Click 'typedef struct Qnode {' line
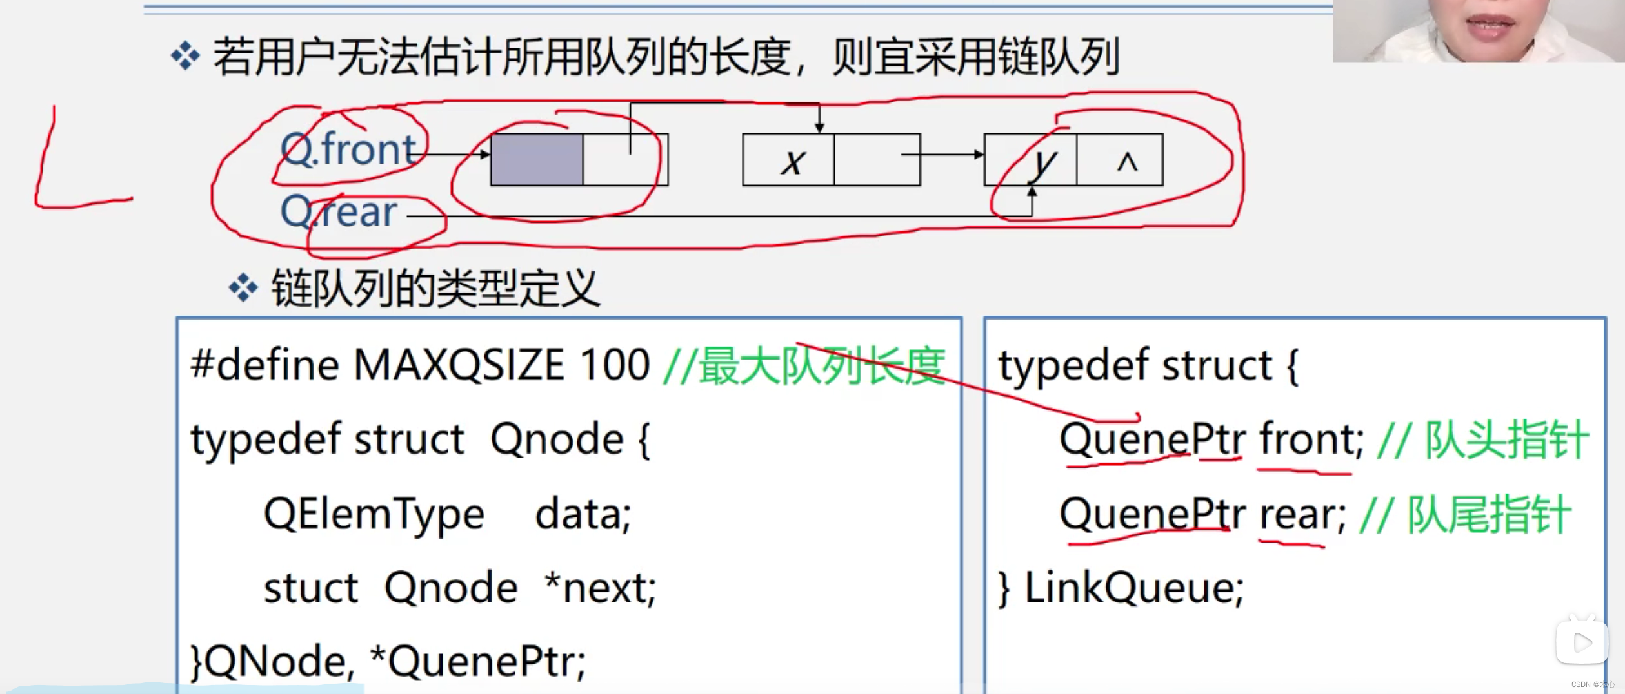 coord(421,439)
